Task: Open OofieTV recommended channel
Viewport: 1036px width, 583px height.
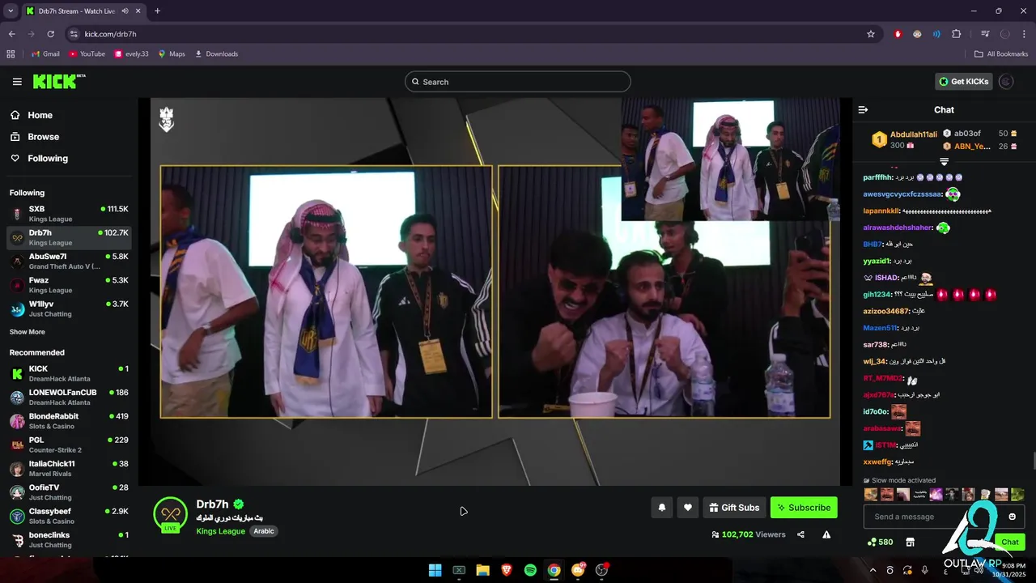Action: [x=69, y=492]
